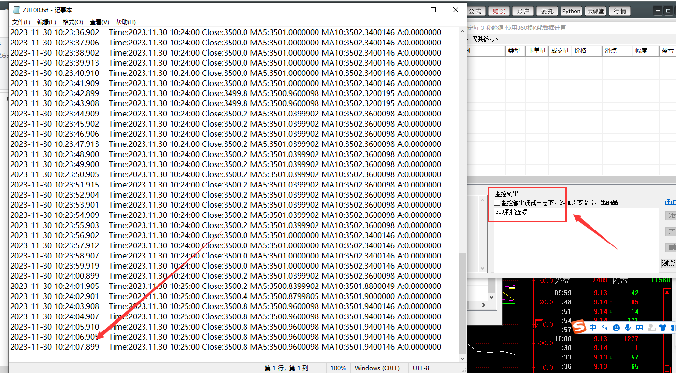This screenshot has height=373, width=676.
Task: Open the 帮助(H) menu in Notepad
Action: 126,22
